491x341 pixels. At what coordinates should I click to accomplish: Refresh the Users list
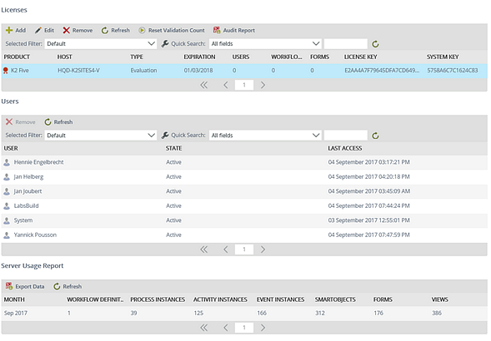pyautogui.click(x=58, y=122)
